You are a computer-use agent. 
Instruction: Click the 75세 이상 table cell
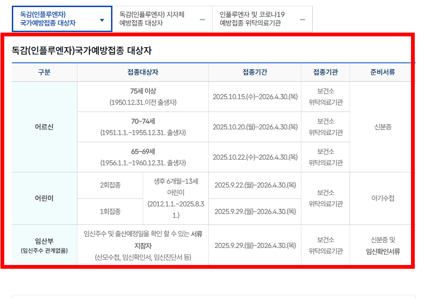pos(144,96)
